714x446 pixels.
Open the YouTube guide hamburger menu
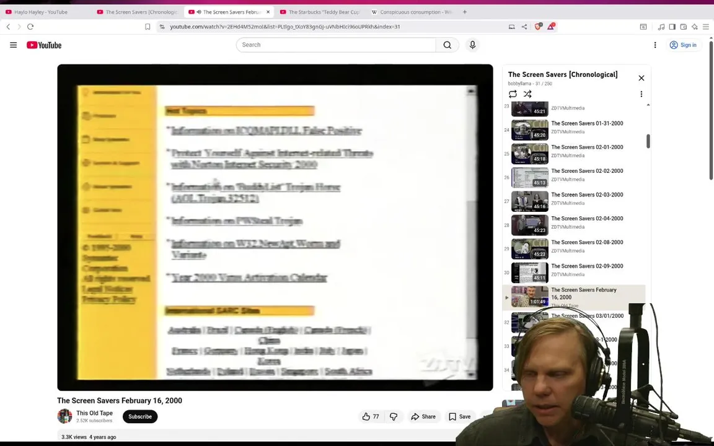point(13,45)
